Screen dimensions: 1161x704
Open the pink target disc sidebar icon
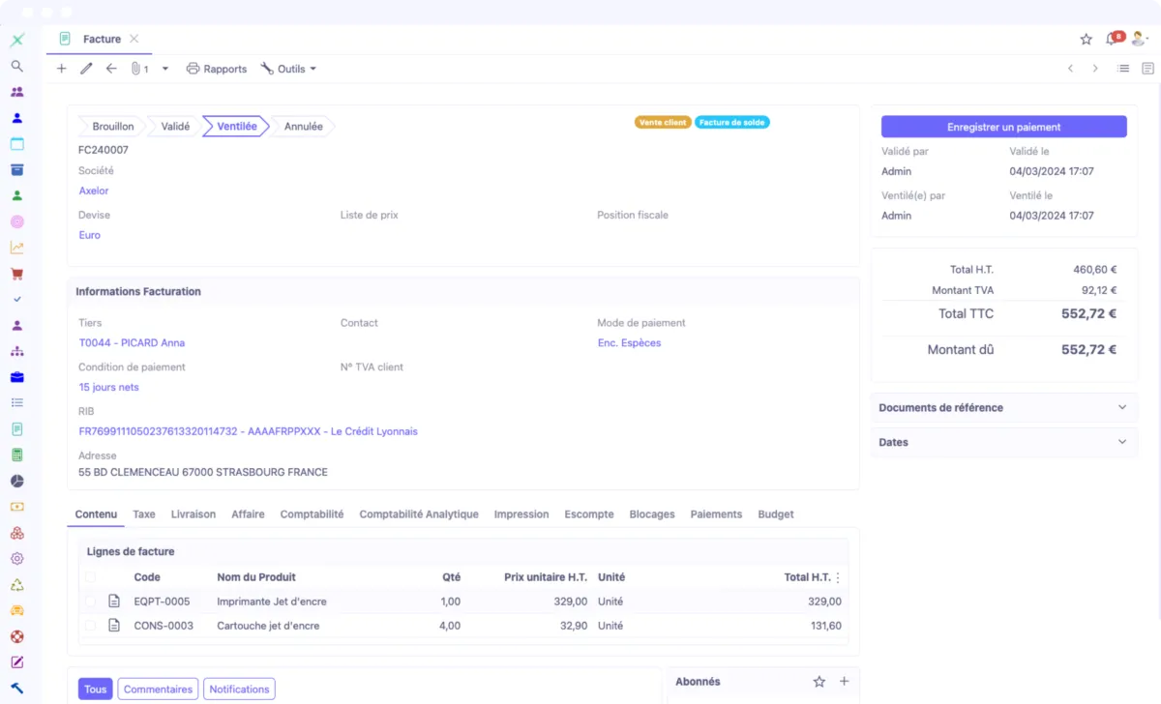(x=16, y=221)
